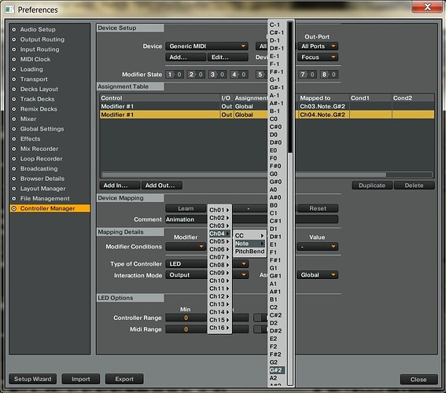
Task: Click the Add In... button
Action: tap(120, 185)
